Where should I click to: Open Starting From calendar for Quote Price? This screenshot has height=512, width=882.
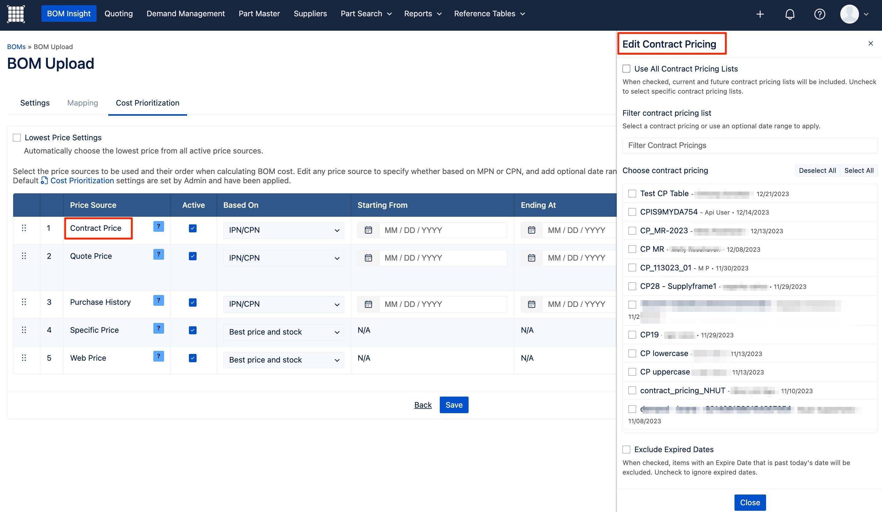pos(368,258)
